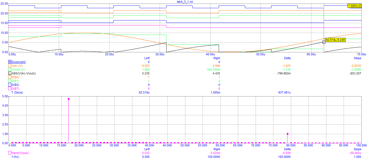
Task: Click the 30.00u time axis label
Action: (160, 55)
